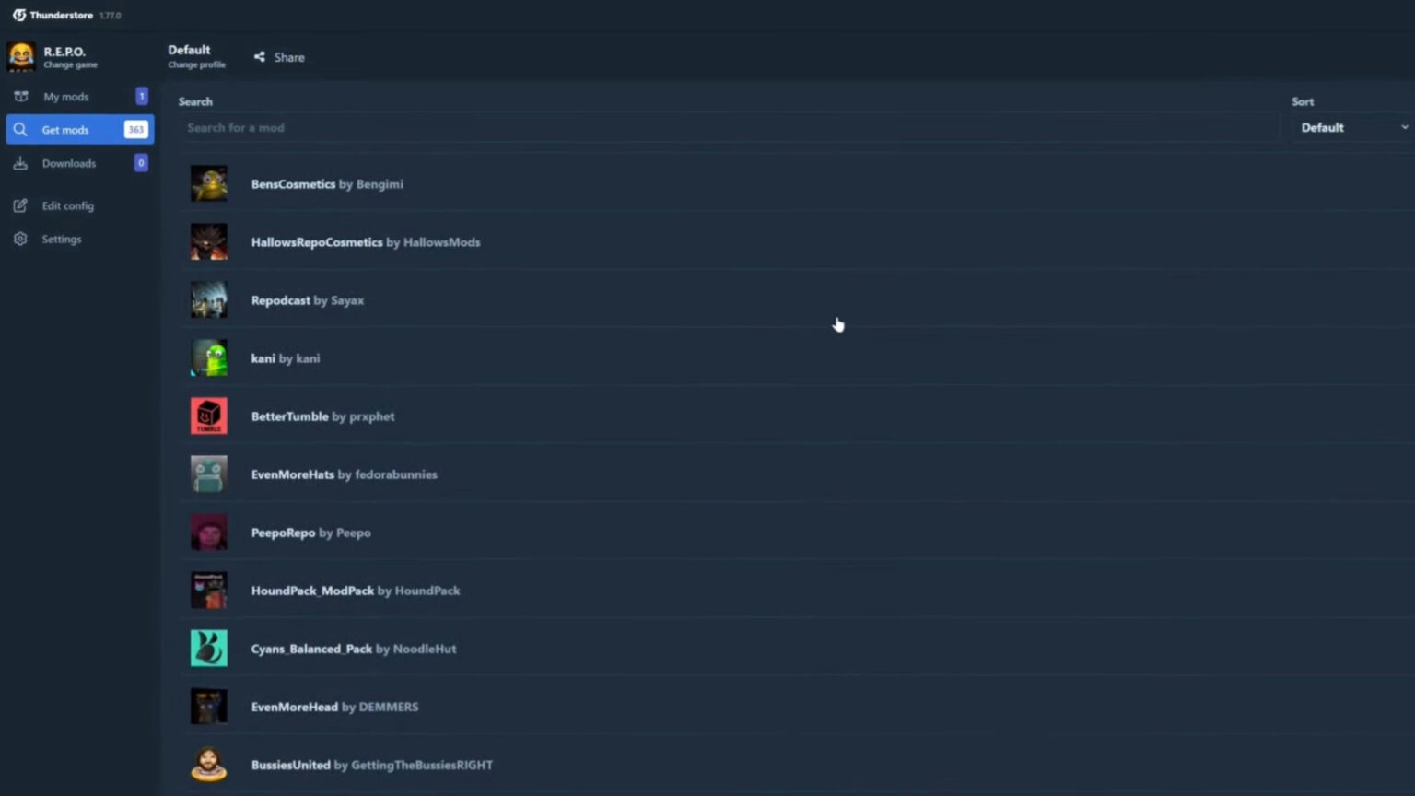The height and width of the screenshot is (796, 1415).
Task: Click the R.E.P.O. game icon
Action: (20, 56)
